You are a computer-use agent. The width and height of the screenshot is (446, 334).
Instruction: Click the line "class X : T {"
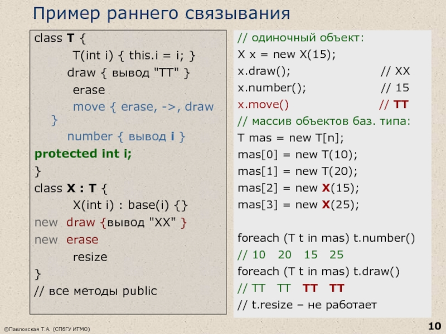coord(71,189)
